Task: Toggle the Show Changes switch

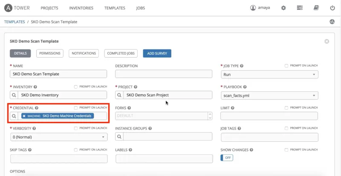Action: click(x=227, y=158)
